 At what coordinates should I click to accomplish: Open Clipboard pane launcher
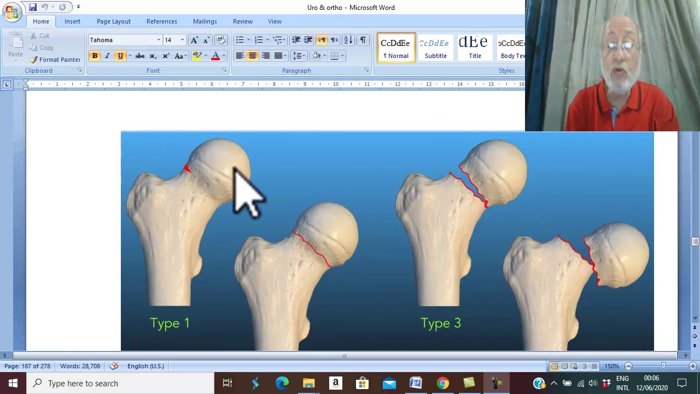[79, 71]
